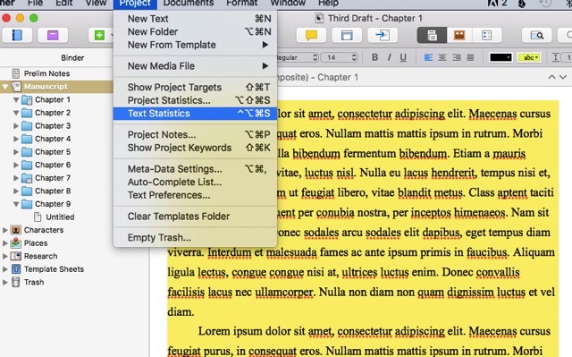
Task: Justify text alignment
Action: click(x=471, y=57)
